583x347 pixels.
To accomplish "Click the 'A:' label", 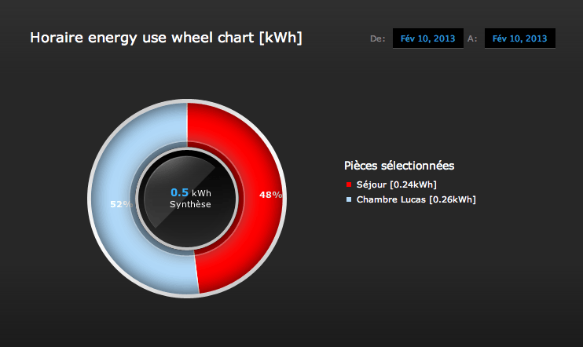I will (x=472, y=38).
